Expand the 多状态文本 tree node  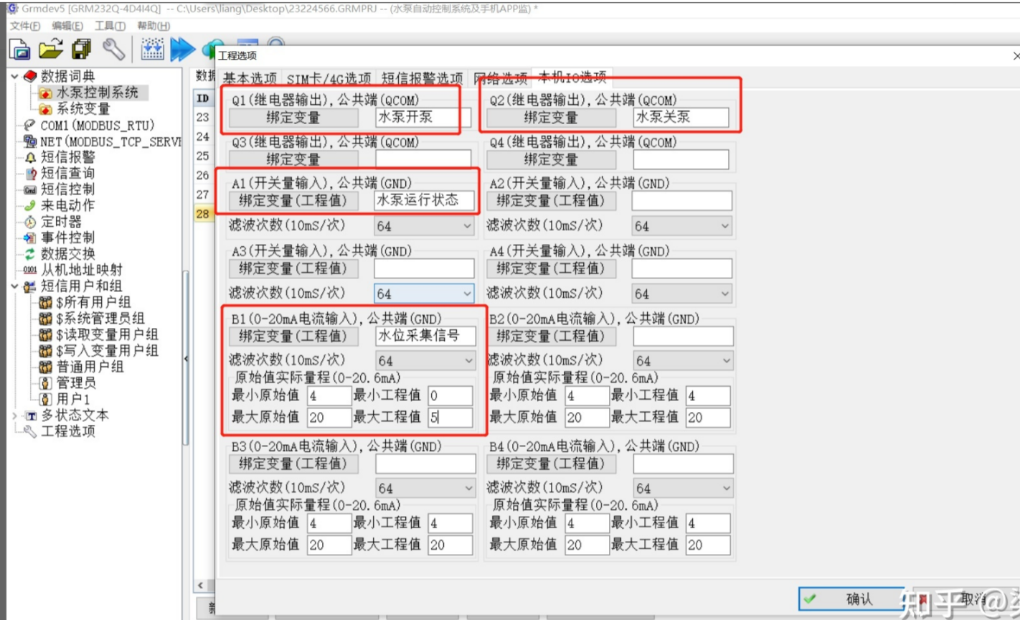pyautogui.click(x=14, y=415)
